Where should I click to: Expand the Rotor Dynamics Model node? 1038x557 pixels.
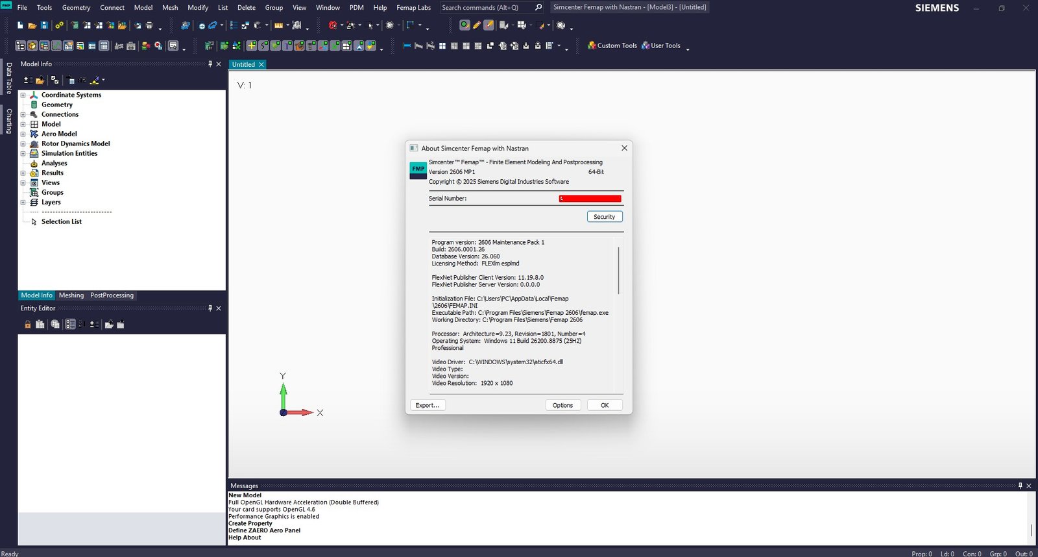pos(23,143)
